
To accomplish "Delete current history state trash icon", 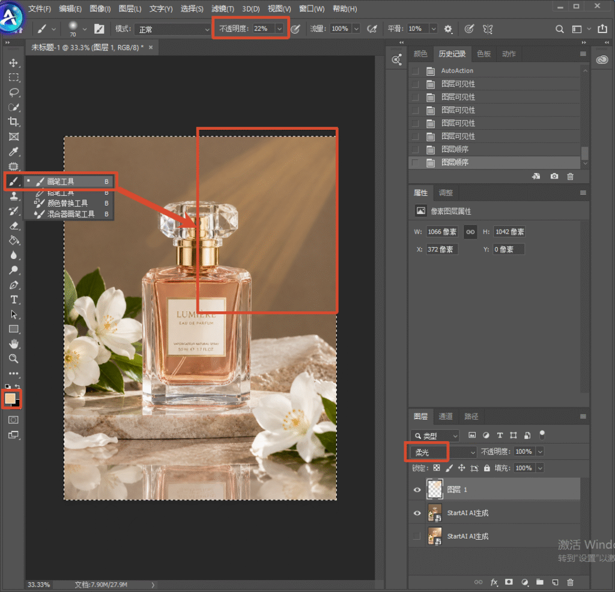I will coord(571,176).
